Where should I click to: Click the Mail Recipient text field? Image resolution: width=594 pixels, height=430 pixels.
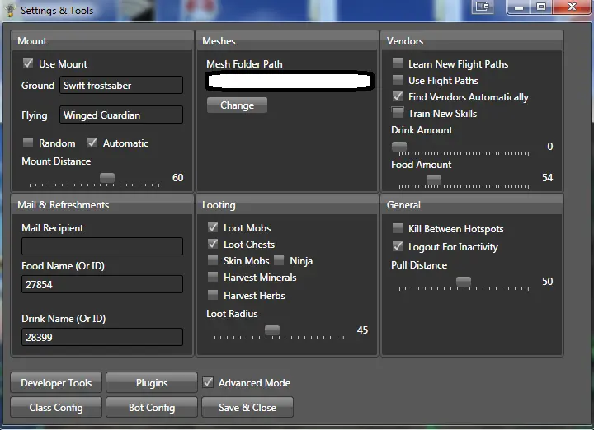click(102, 246)
